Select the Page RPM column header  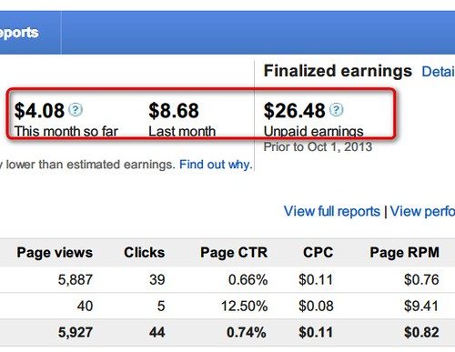click(404, 253)
